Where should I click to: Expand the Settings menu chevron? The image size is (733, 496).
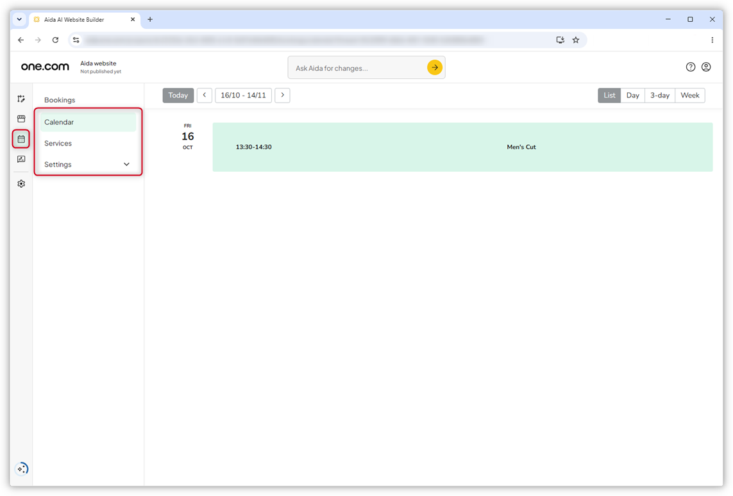[127, 165]
